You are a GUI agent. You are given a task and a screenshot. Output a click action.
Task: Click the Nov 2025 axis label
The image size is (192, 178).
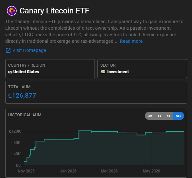tap(26, 171)
